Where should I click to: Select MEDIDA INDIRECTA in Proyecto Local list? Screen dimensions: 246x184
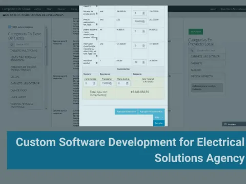(x=202, y=76)
